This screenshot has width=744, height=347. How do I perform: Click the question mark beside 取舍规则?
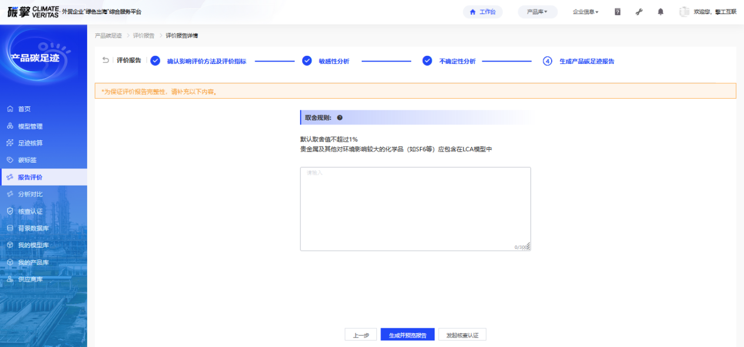(x=340, y=117)
